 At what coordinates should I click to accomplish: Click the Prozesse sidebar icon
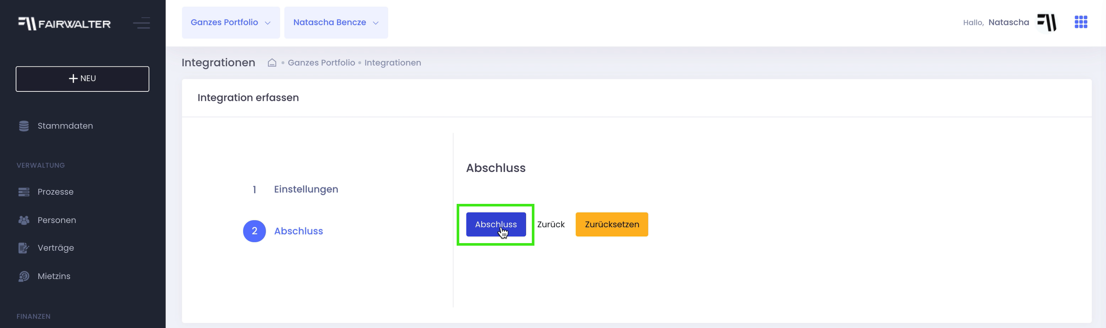(24, 192)
